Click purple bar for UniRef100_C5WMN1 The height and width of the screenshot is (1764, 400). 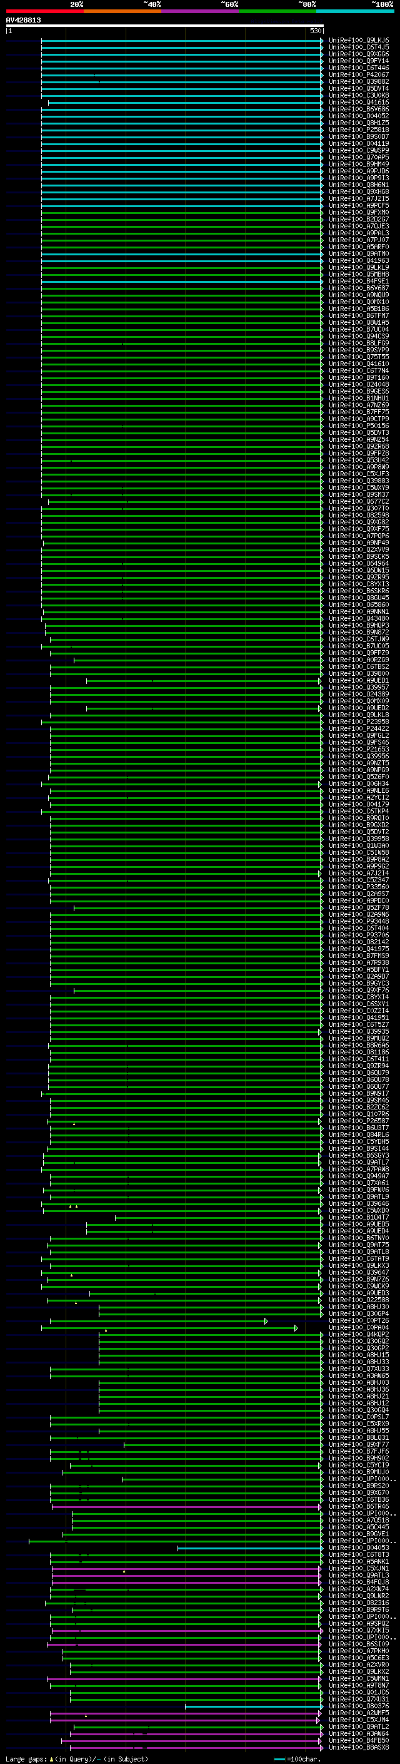(184, 1678)
